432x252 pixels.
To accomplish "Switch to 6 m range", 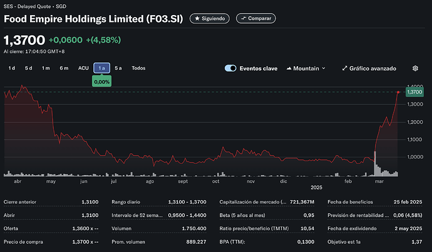I will coord(64,68).
